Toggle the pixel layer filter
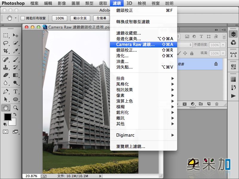239x179 pixels. [187, 36]
